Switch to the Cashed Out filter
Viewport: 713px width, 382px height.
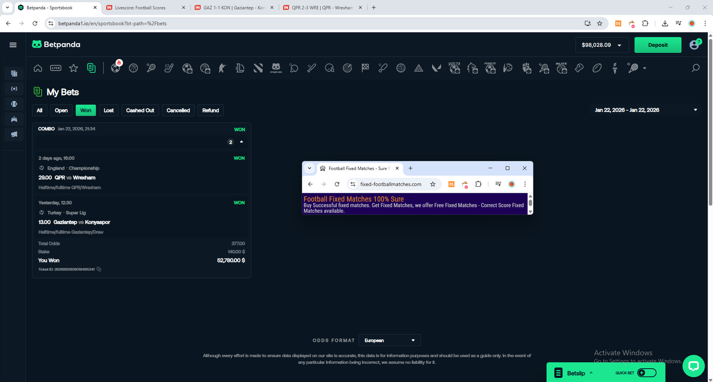click(140, 110)
